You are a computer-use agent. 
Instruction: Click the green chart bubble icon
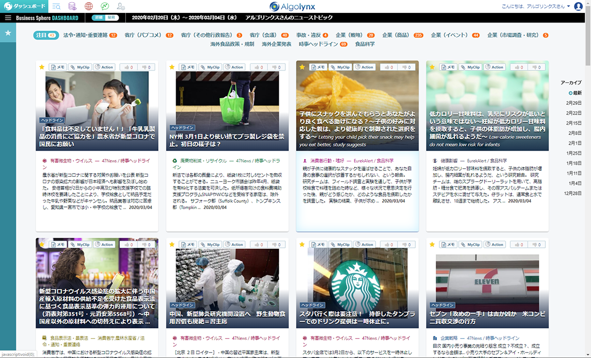104,6
